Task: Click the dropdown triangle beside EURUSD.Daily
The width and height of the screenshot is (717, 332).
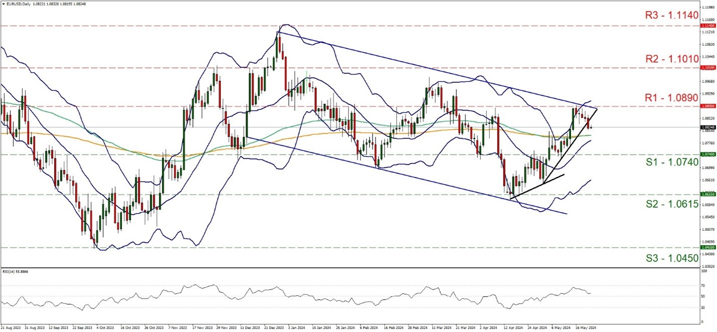Action: (3, 3)
